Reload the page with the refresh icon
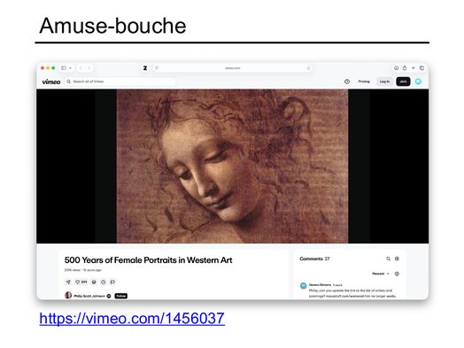Viewport: 464px width, 348px height. 308,68
